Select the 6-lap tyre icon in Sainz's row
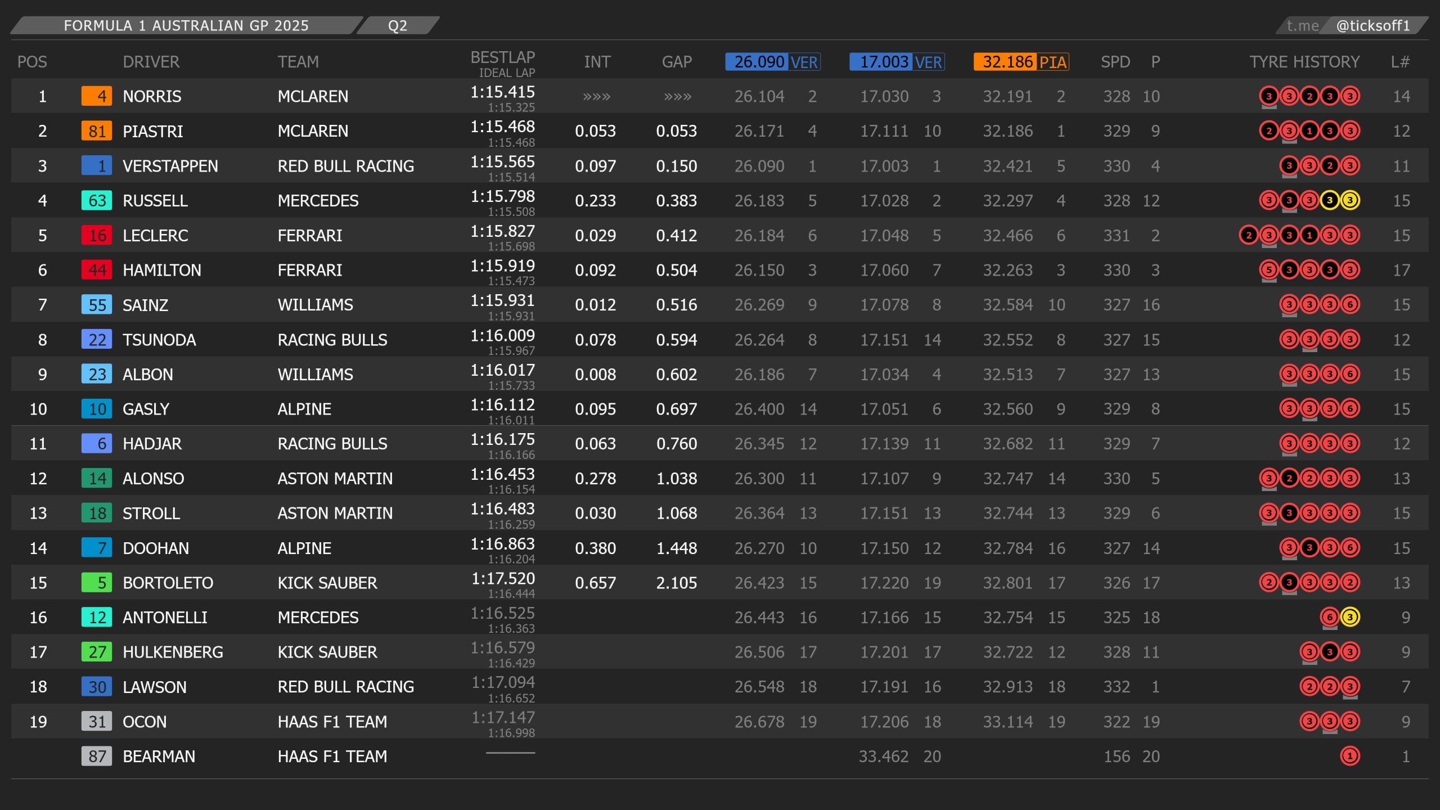This screenshot has height=810, width=1440. pyautogui.click(x=1349, y=304)
